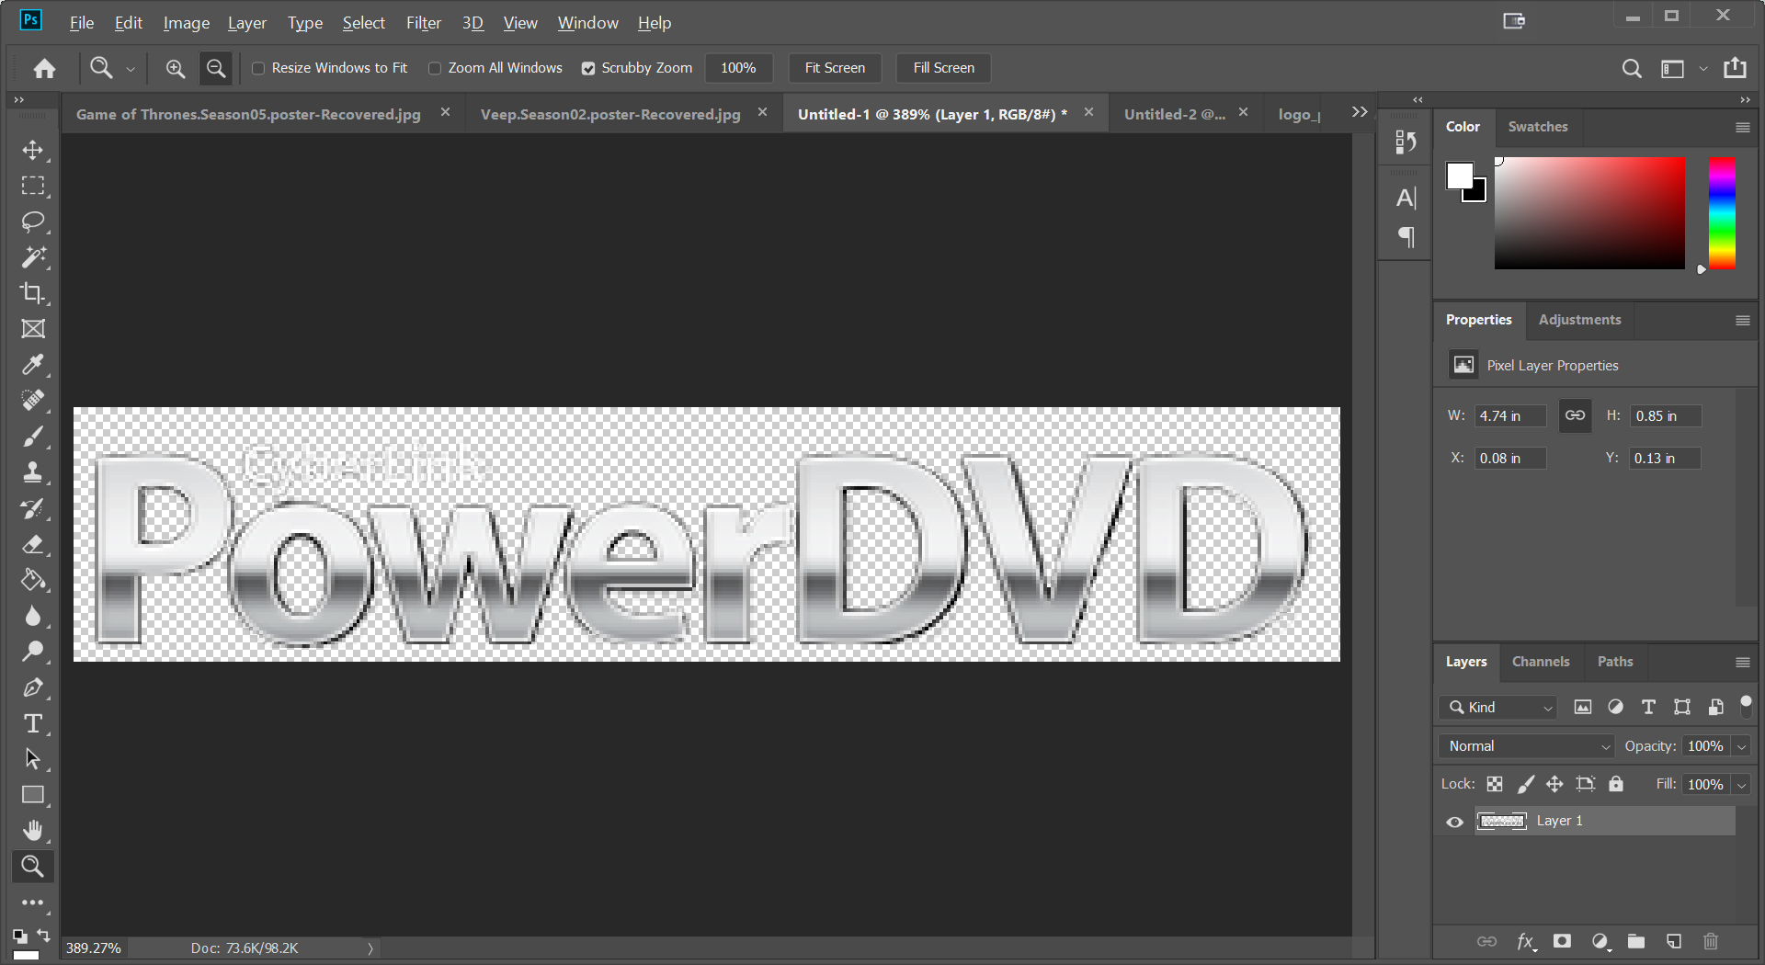Select the Path Selection tool
The width and height of the screenshot is (1765, 965).
coord(33,759)
